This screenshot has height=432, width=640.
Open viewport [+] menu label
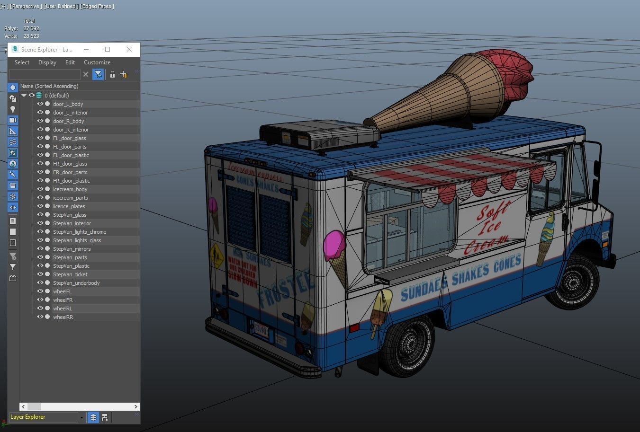pyautogui.click(x=4, y=7)
